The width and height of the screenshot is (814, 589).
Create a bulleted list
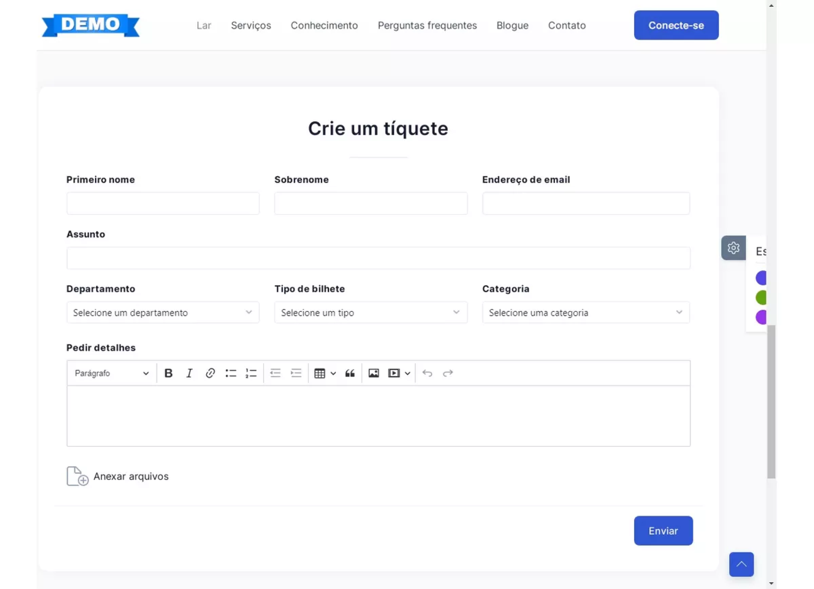pyautogui.click(x=231, y=373)
